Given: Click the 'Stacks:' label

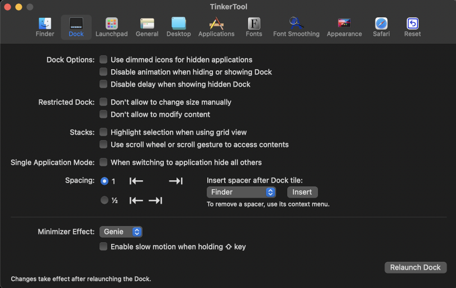Looking at the screenshot, I should pyautogui.click(x=82, y=132).
